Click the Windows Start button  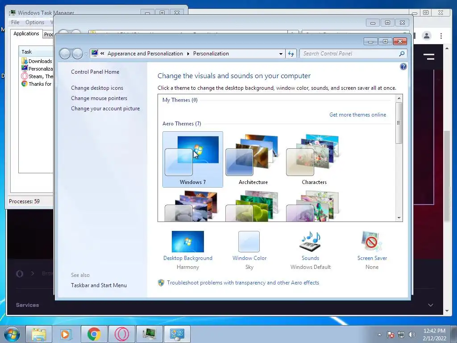12,334
